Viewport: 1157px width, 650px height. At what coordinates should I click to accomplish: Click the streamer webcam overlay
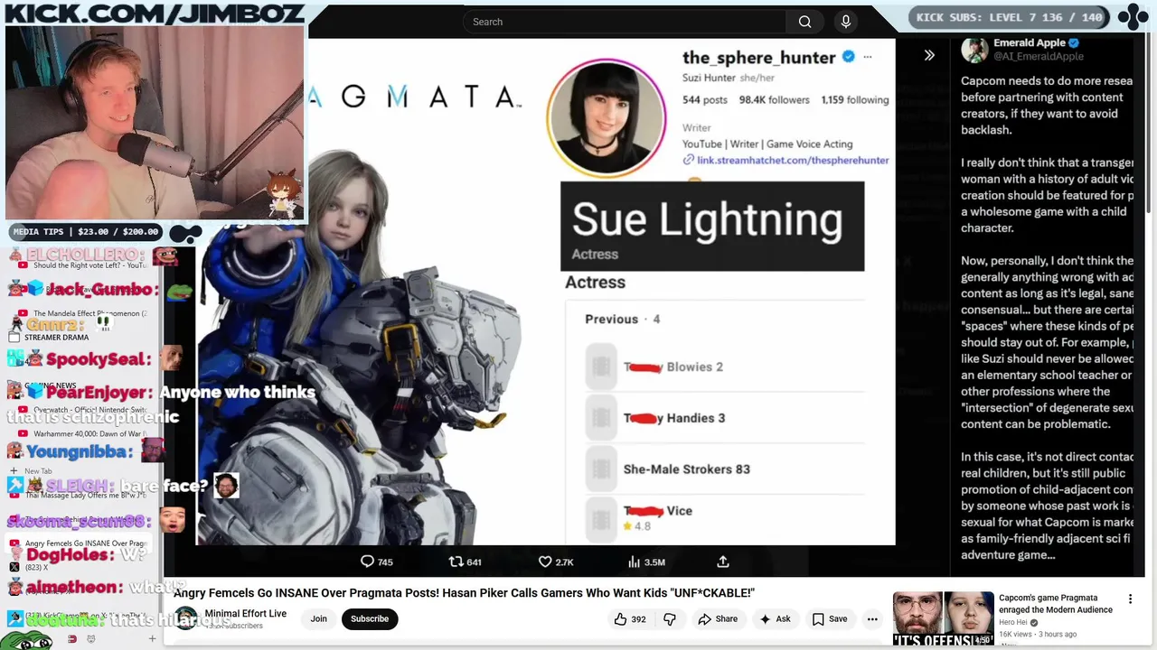[155, 122]
